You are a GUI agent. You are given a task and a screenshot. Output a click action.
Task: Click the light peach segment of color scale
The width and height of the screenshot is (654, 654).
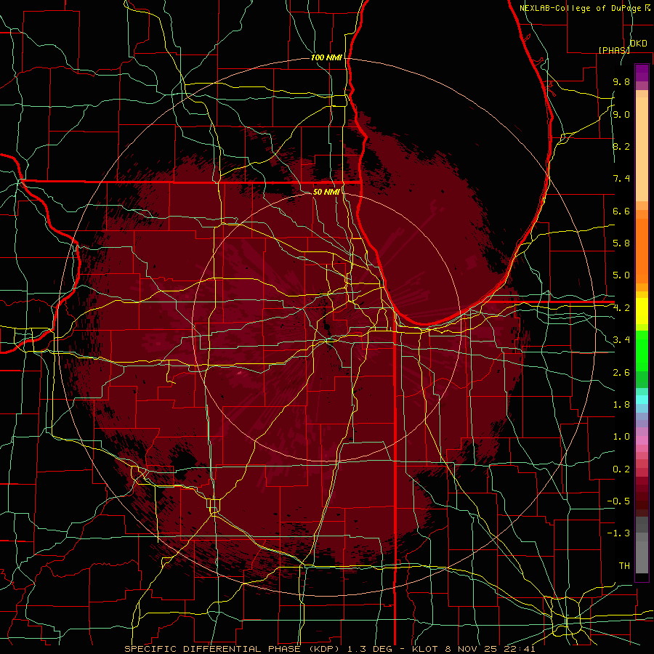pos(642,149)
